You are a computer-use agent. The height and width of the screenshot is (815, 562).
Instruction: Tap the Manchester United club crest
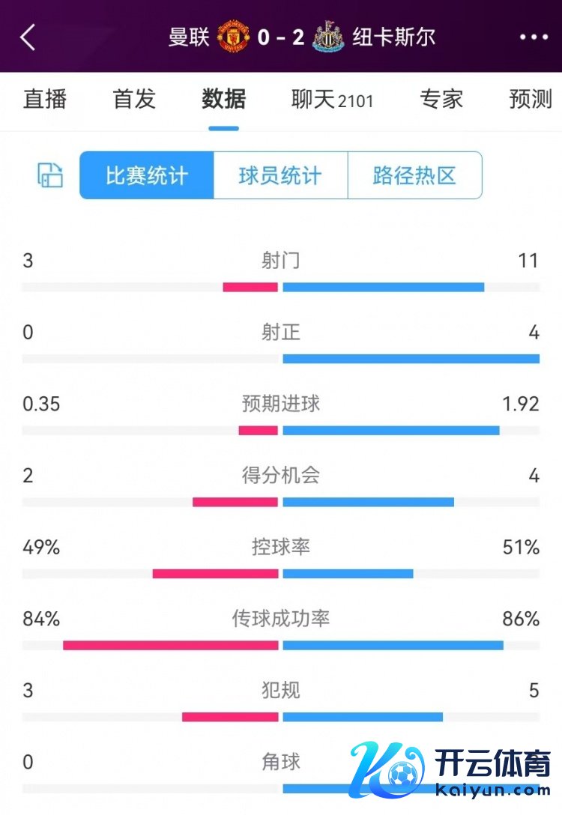click(233, 37)
